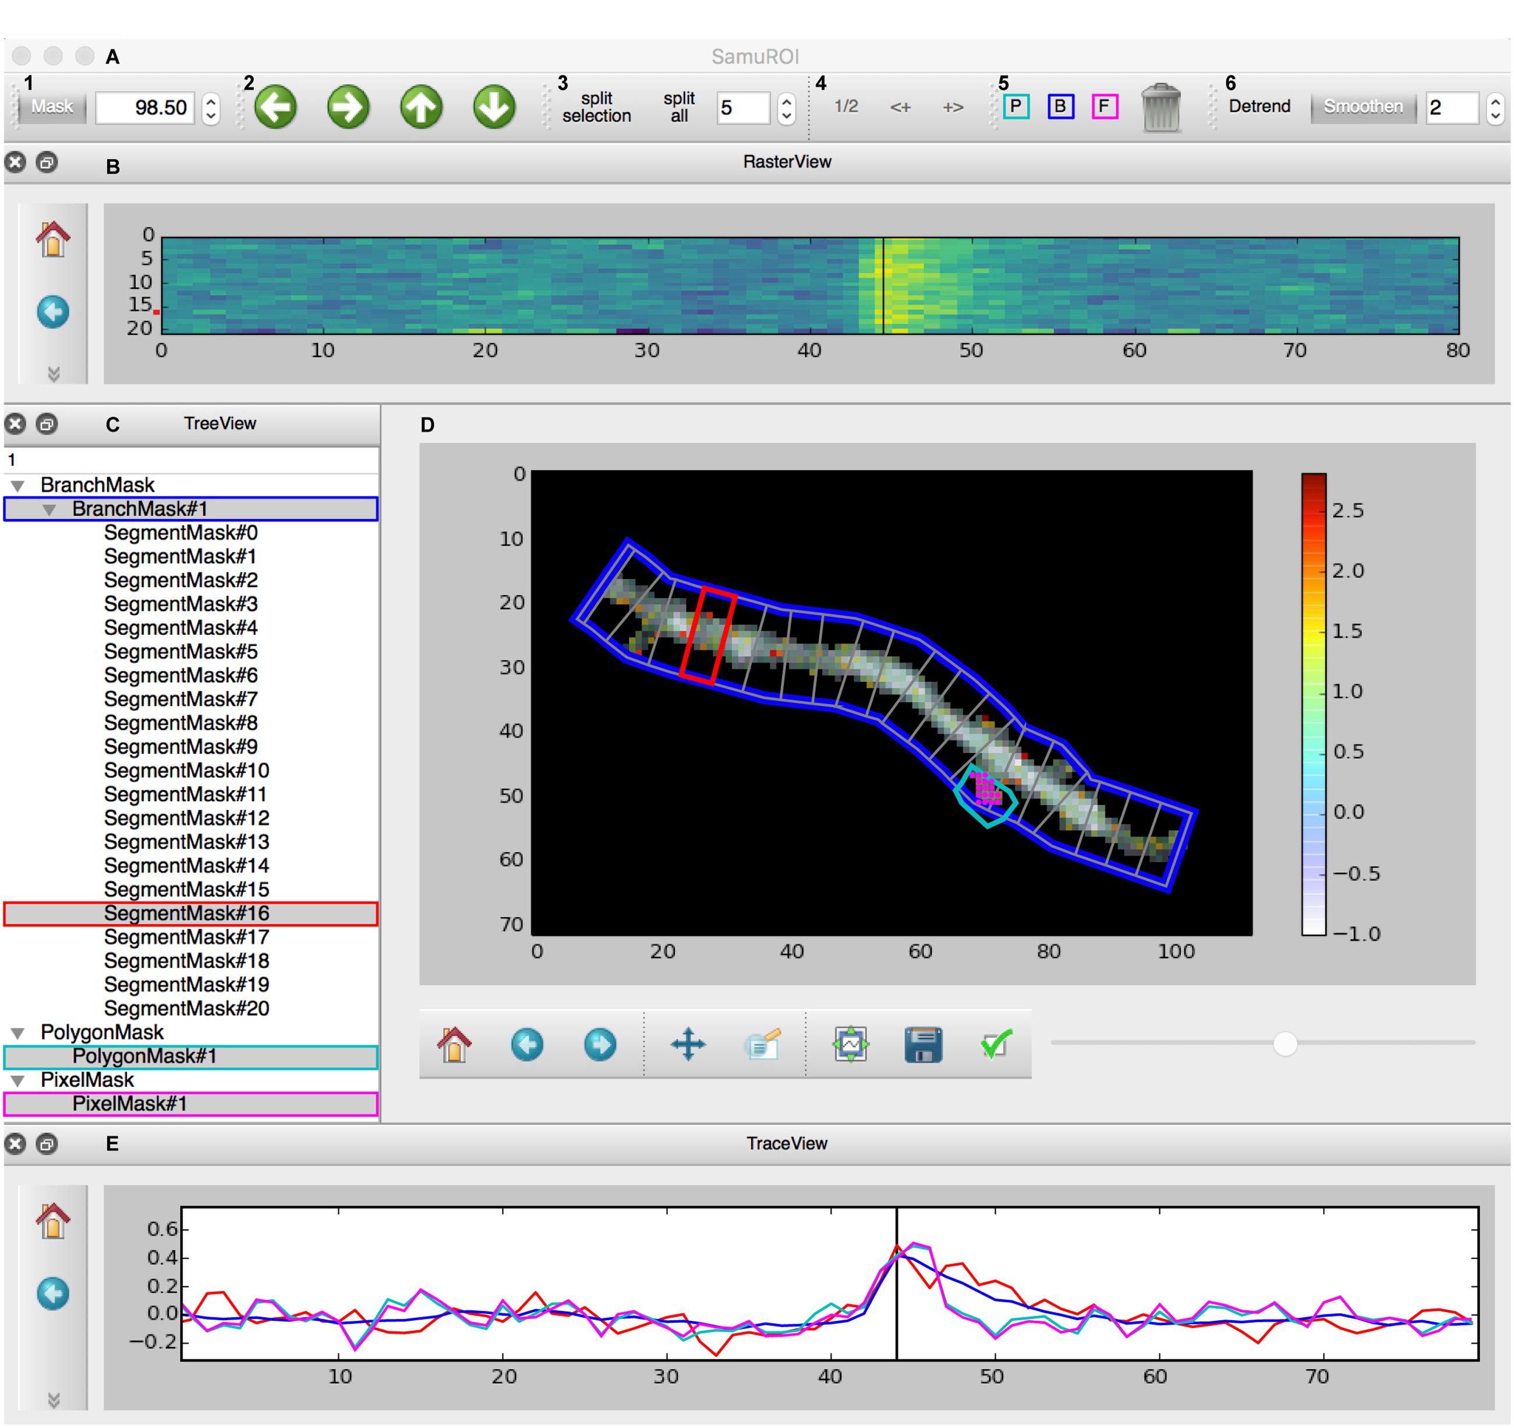Collapse the BranchMask#1 node

point(49,510)
